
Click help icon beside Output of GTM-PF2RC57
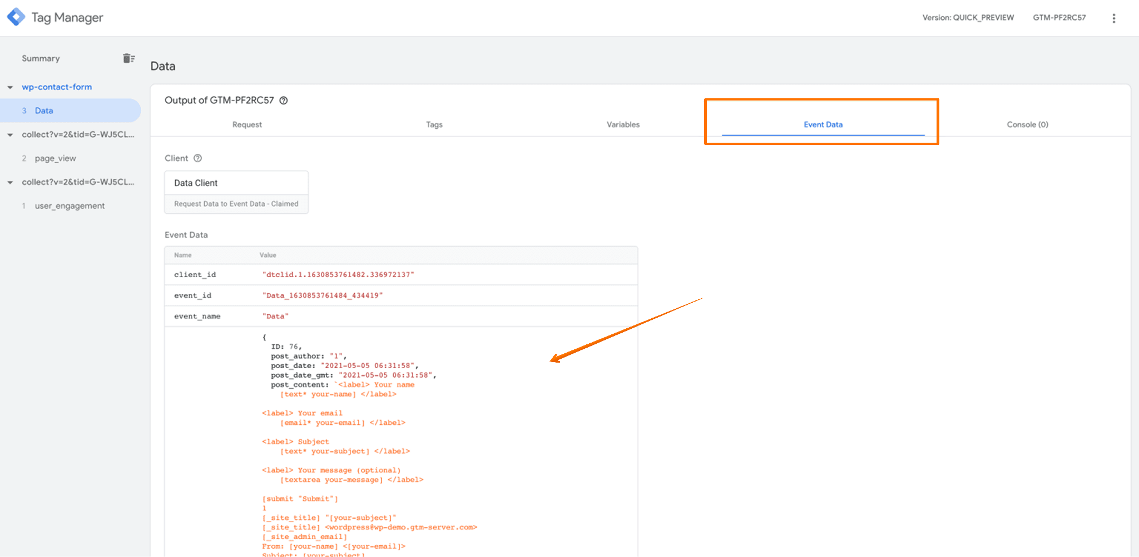point(284,101)
